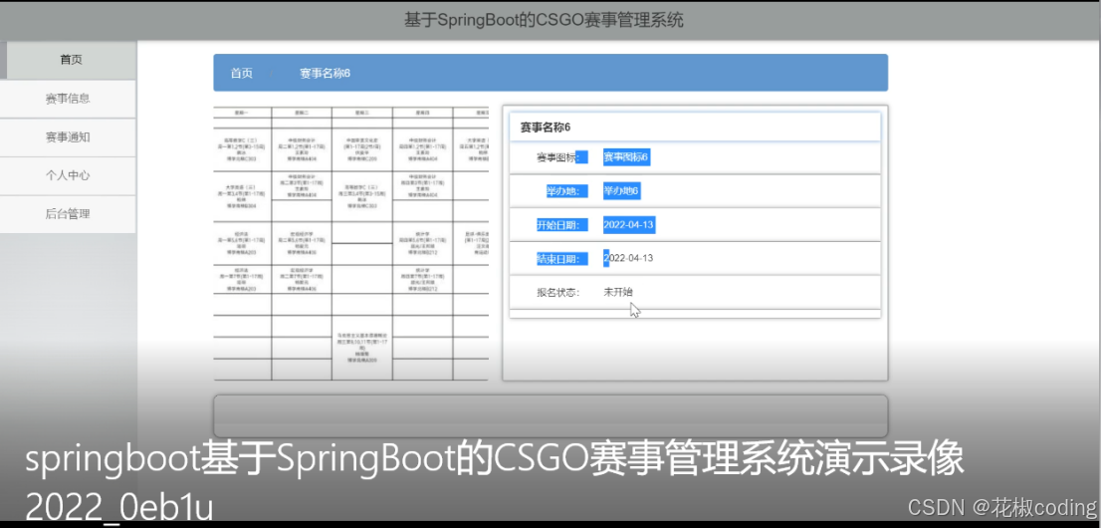Viewport: 1101px width, 528px height.
Task: Click the empty panel below the details
Action: pyautogui.click(x=550, y=416)
